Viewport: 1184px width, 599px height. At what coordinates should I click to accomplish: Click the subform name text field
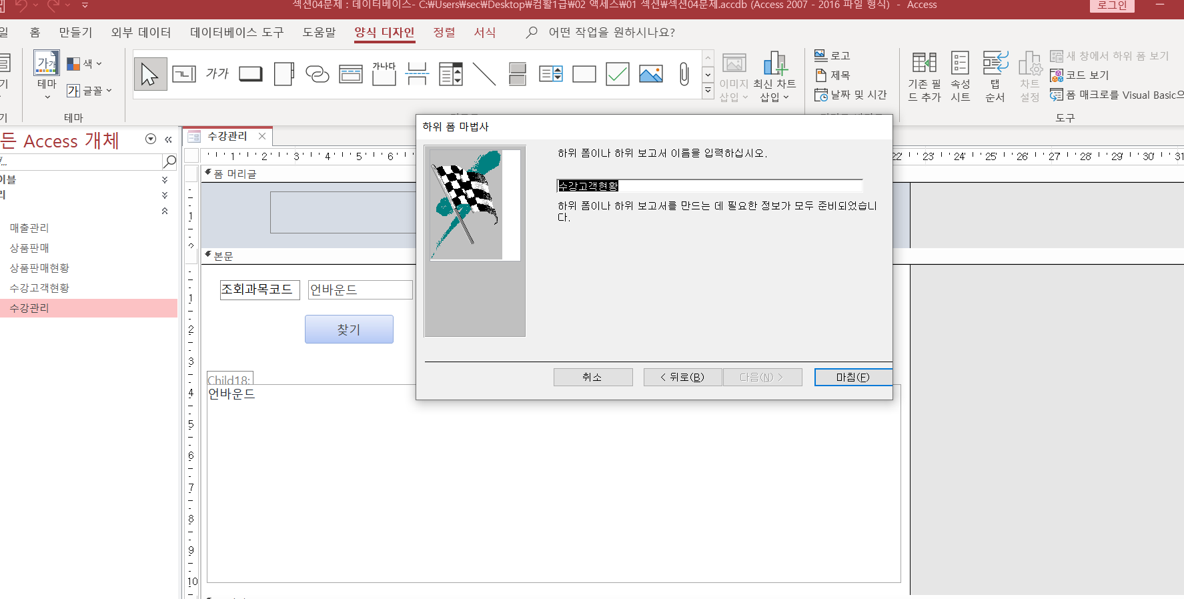point(709,186)
